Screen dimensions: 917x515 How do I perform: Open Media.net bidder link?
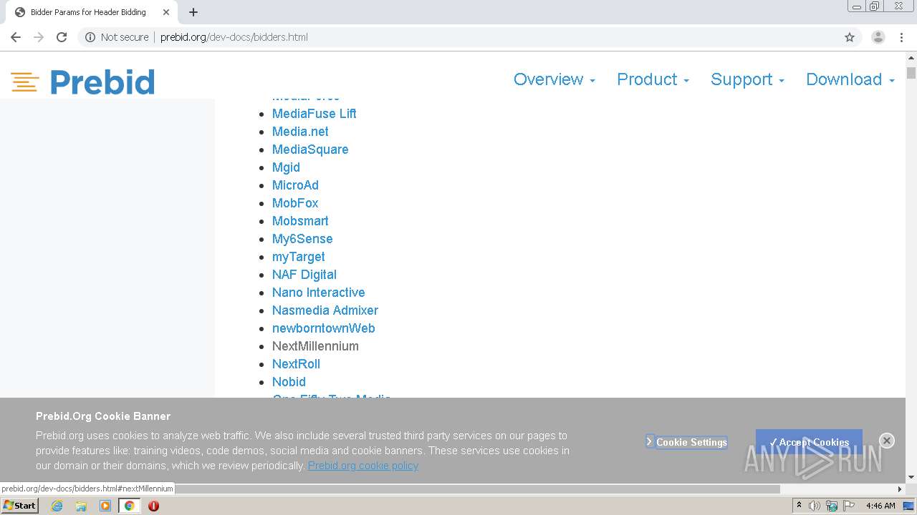[300, 132]
